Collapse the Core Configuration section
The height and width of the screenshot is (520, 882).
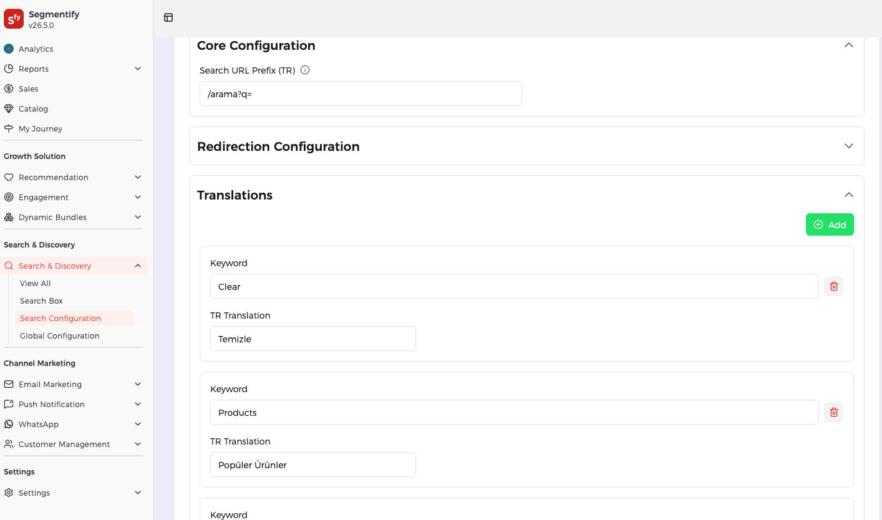pos(848,45)
